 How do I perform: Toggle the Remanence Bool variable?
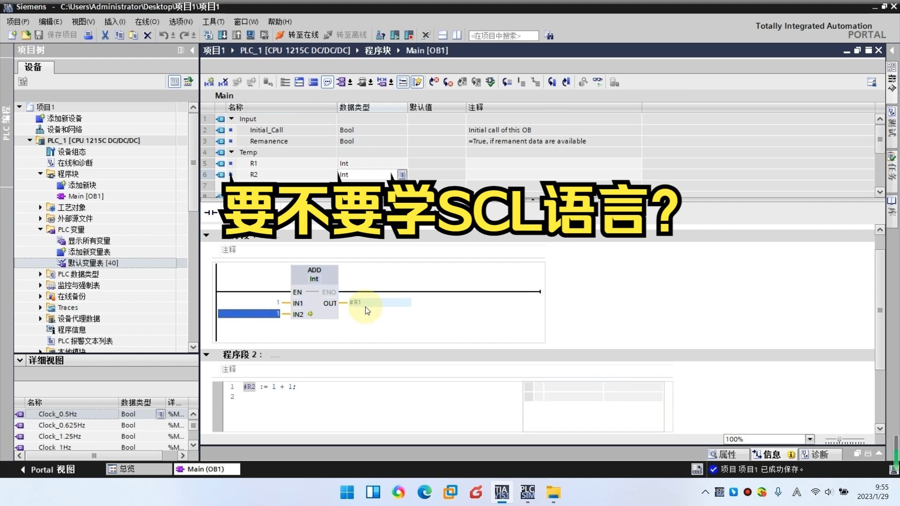pyautogui.click(x=232, y=141)
